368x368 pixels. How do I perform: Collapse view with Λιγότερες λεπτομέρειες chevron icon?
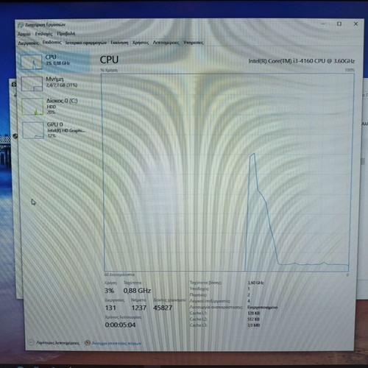tap(31, 342)
